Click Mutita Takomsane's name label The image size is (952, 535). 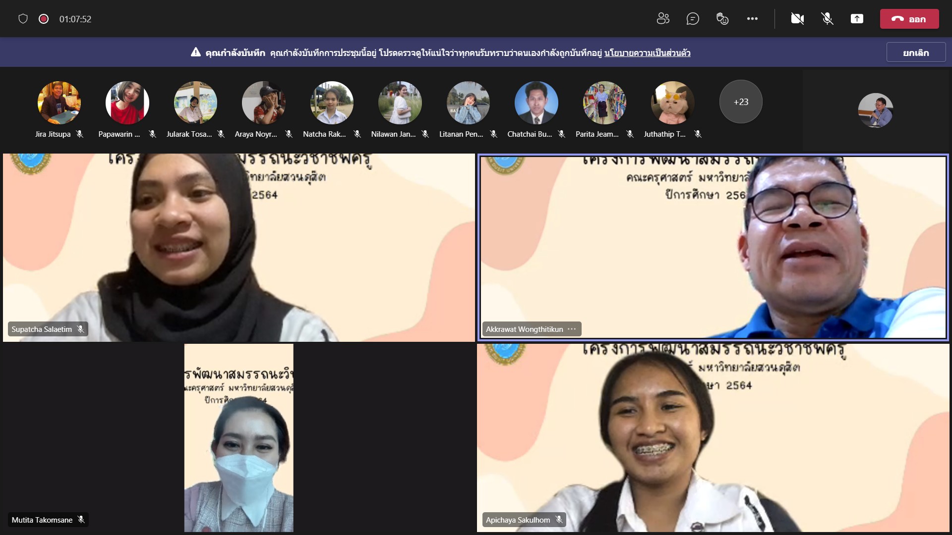[x=42, y=520]
